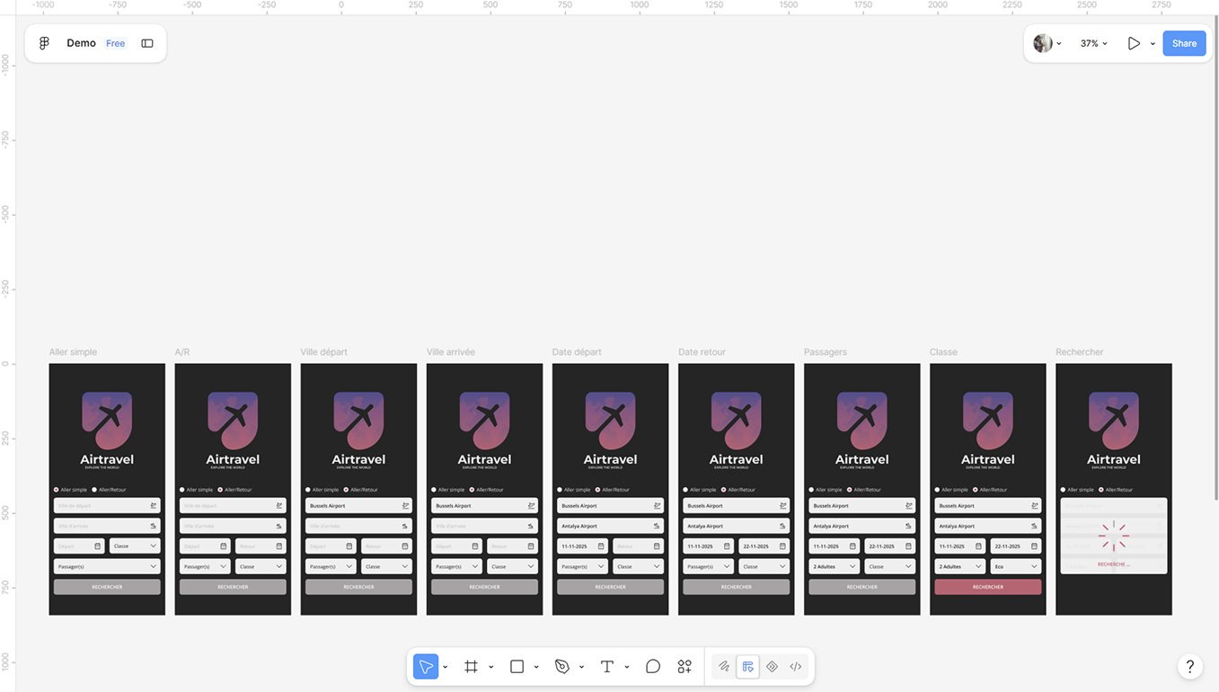The height and width of the screenshot is (692, 1219).
Task: Expand the Text tool options chevron
Action: (626, 667)
